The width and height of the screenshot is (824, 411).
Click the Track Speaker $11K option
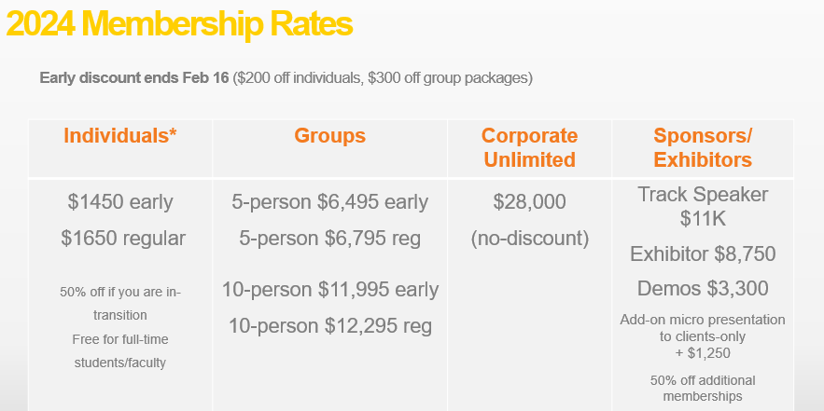[x=703, y=206]
